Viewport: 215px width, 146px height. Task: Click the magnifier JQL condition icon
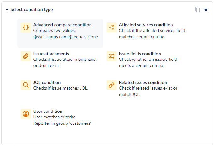coord(26,85)
